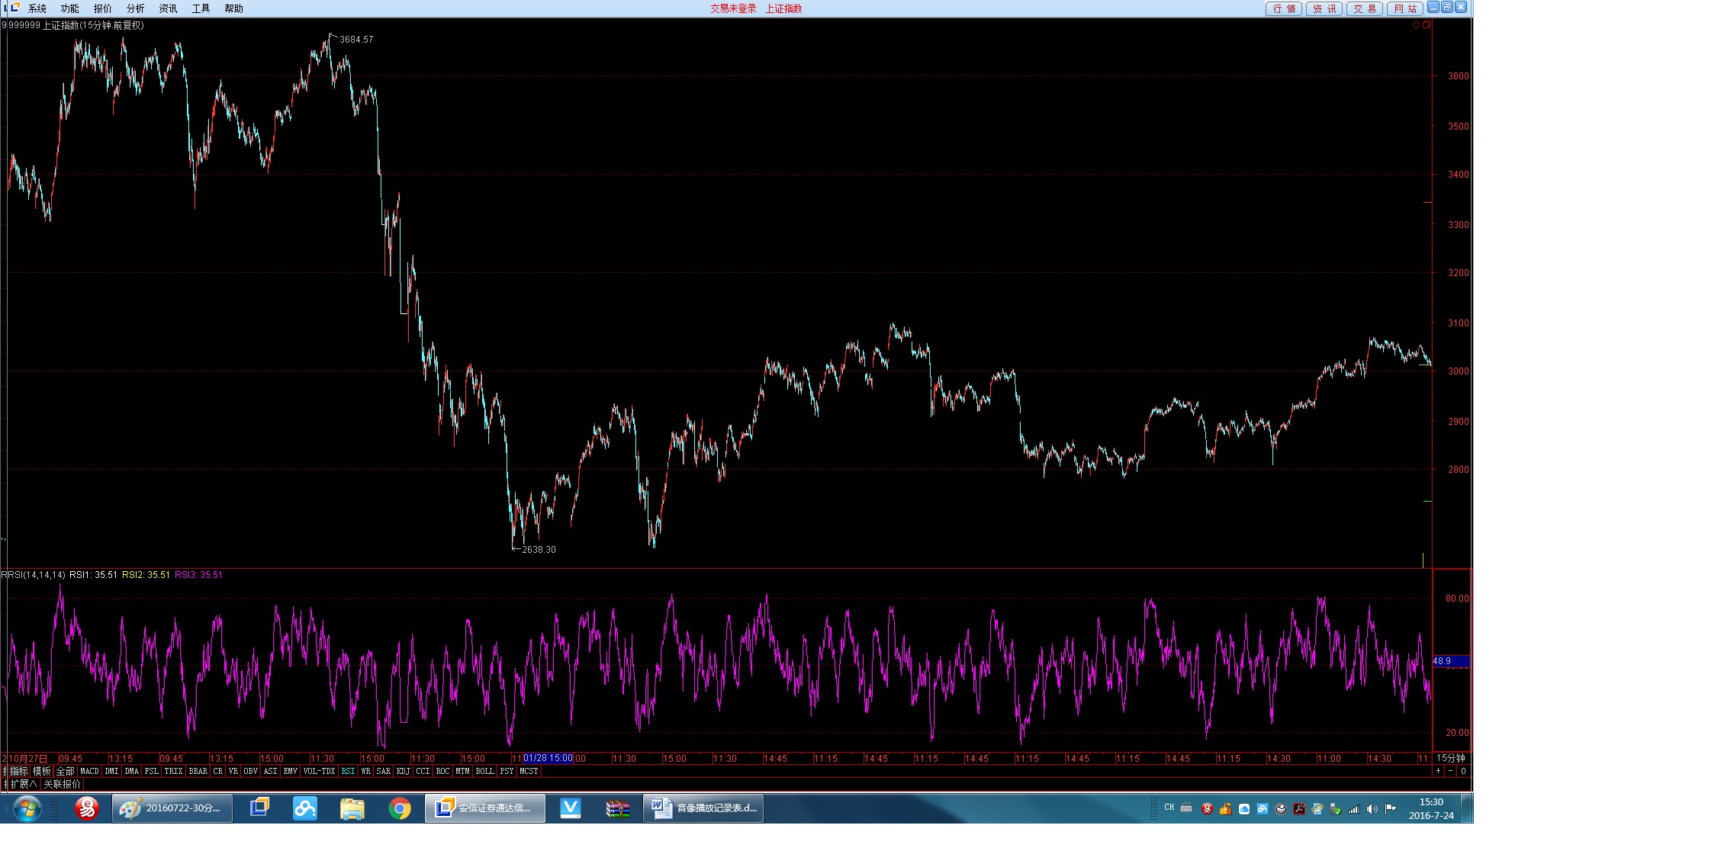This screenshot has height=867, width=1721.
Task: Select the PSY indicator tab
Action: point(507,771)
